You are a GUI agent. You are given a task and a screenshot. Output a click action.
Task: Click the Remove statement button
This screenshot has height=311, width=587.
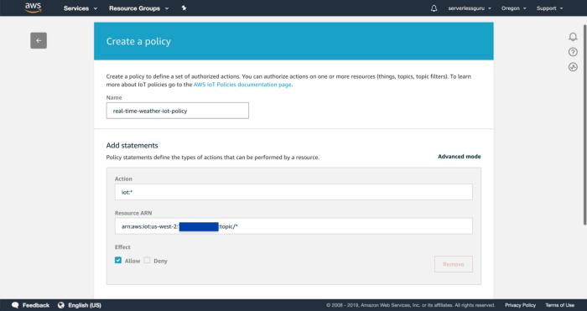pos(454,264)
